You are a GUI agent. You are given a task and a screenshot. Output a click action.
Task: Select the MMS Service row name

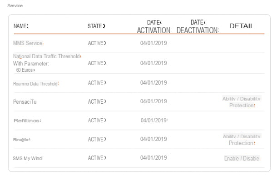(x=28, y=43)
